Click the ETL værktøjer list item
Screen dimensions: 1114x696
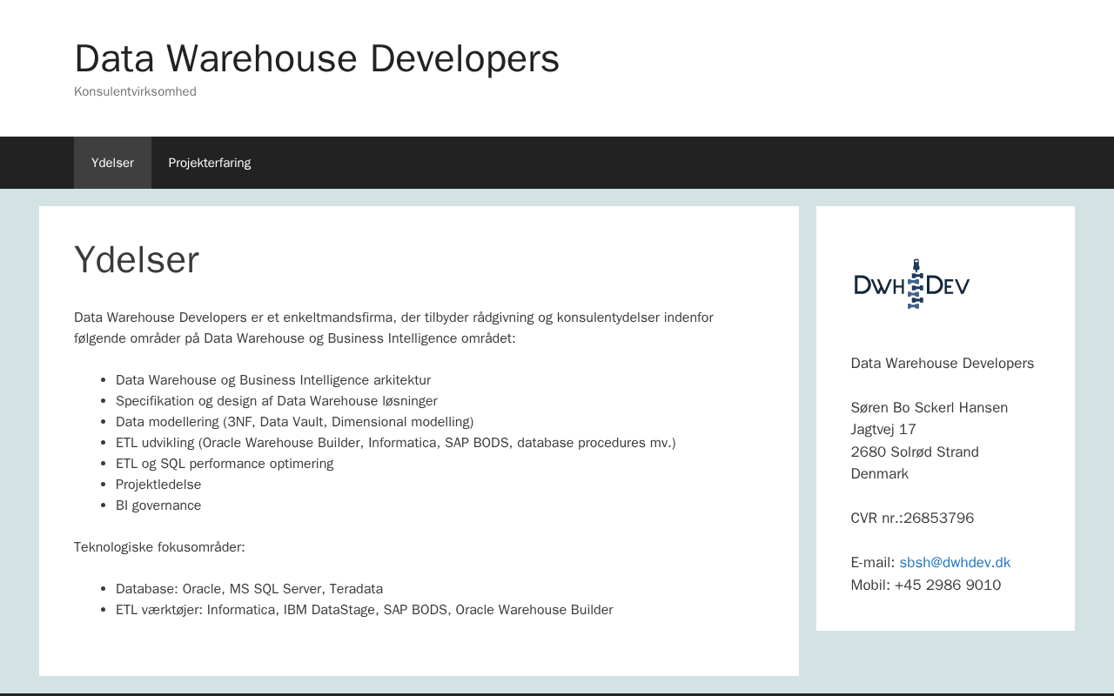(364, 610)
